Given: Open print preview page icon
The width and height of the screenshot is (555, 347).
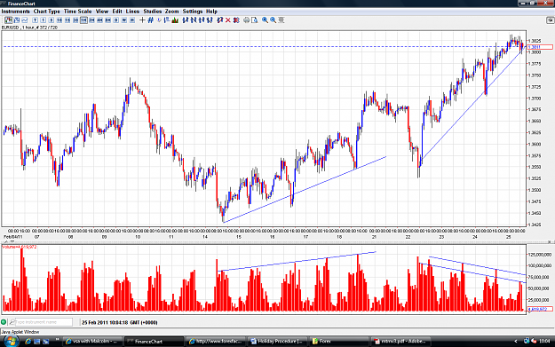Looking at the screenshot, I should point(255,20).
